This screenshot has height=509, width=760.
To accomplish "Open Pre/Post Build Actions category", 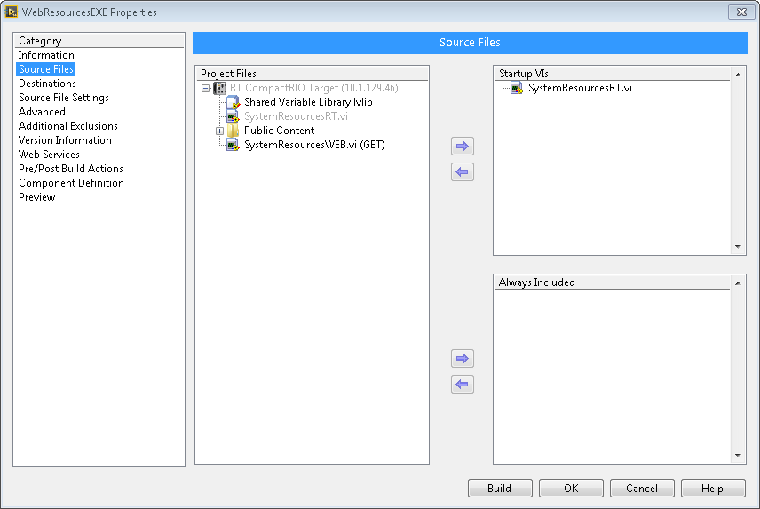I will point(71,169).
